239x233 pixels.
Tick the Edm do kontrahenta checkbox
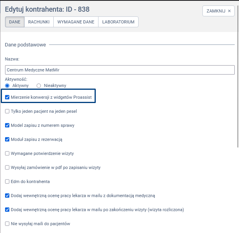click(x=7, y=181)
